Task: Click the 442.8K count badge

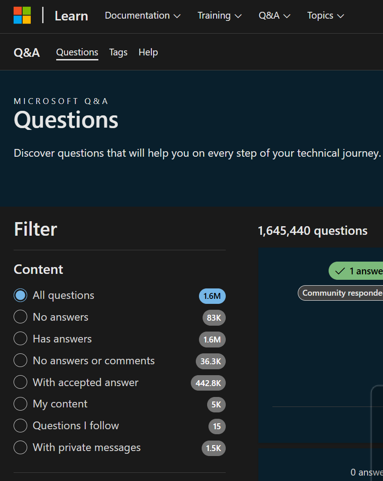Action: click(208, 383)
